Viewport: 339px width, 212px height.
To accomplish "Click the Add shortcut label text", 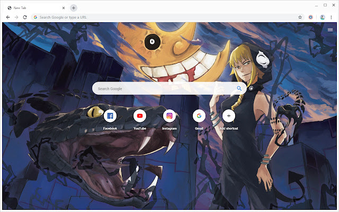I will 229,128.
